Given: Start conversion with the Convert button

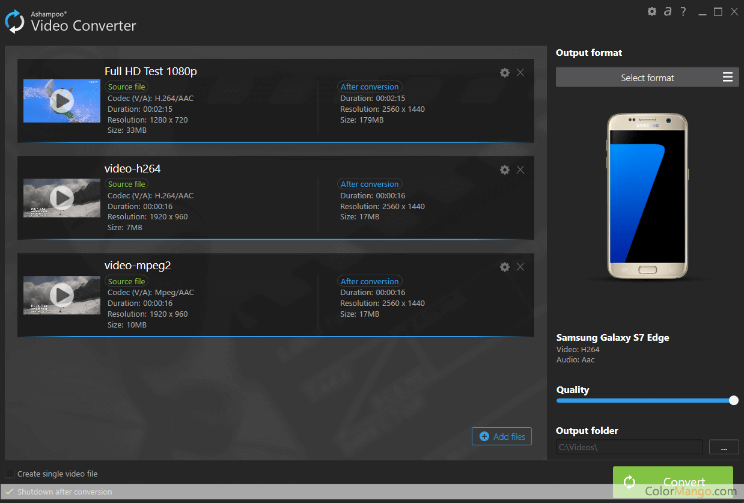Looking at the screenshot, I should tap(673, 482).
